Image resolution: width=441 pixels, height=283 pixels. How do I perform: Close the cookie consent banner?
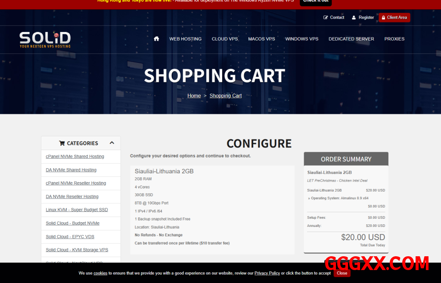(342, 273)
